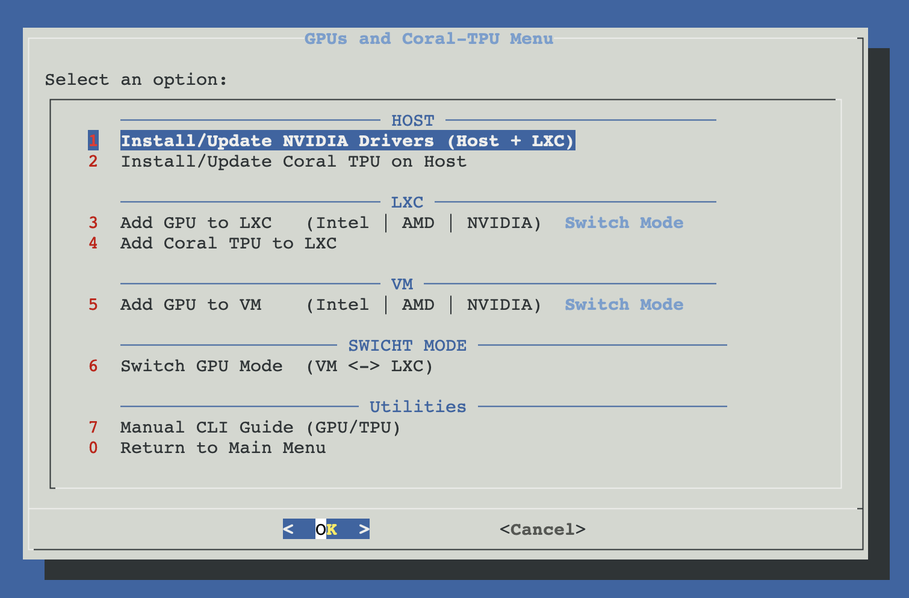The height and width of the screenshot is (598, 909).
Task: Click the 'Select an option:' prompt text
Action: click(x=136, y=79)
